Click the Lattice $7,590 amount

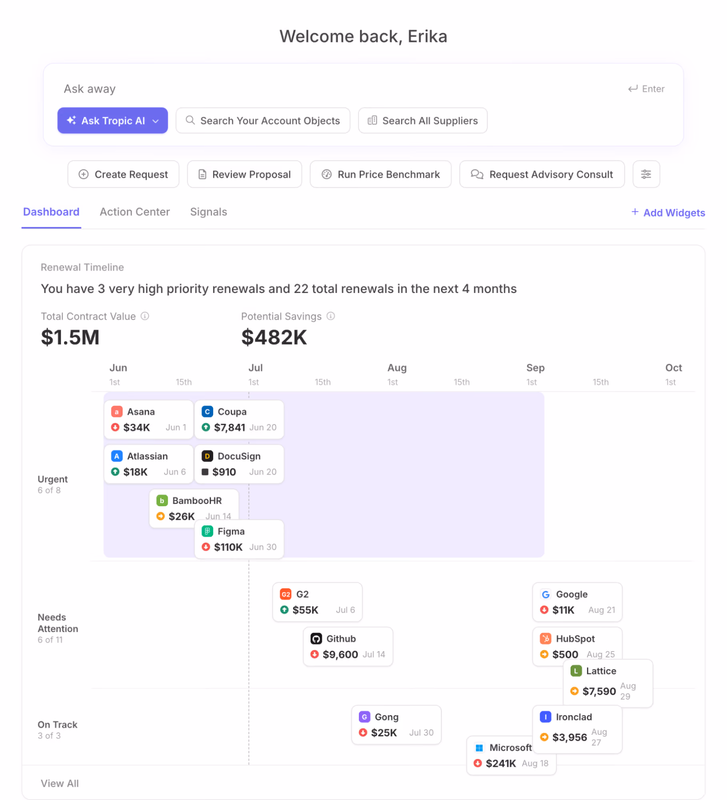coord(599,691)
